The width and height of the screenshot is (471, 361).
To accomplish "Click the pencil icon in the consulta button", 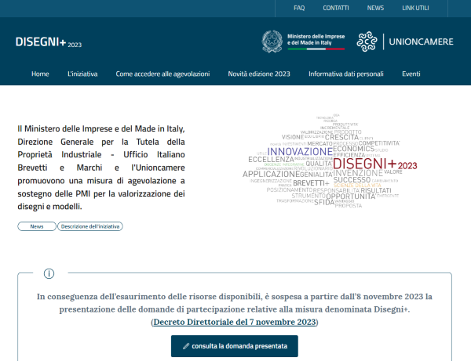I will tap(186, 346).
